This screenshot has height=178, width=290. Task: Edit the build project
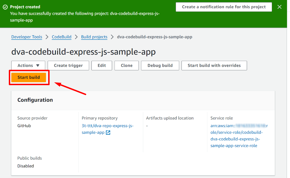pyautogui.click(x=102, y=65)
